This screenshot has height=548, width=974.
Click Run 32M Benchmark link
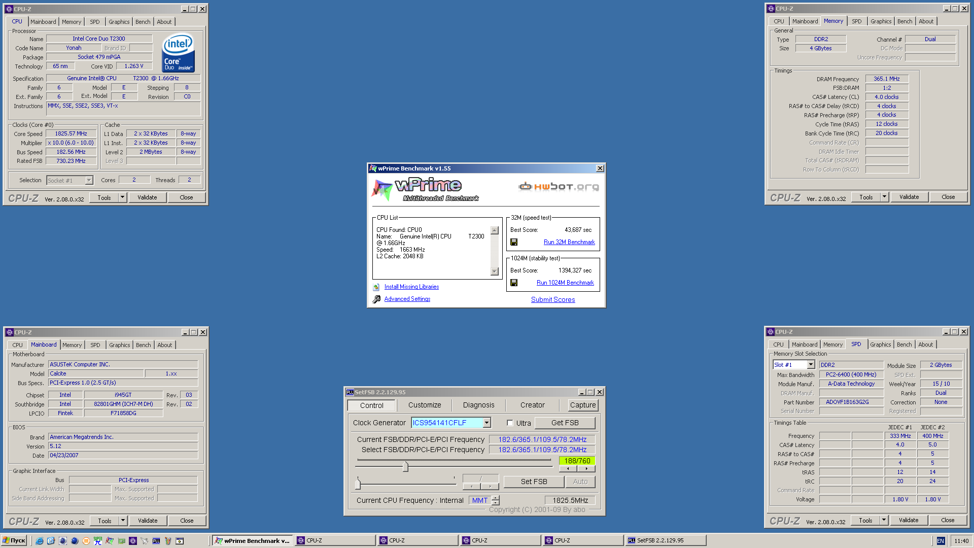(569, 242)
